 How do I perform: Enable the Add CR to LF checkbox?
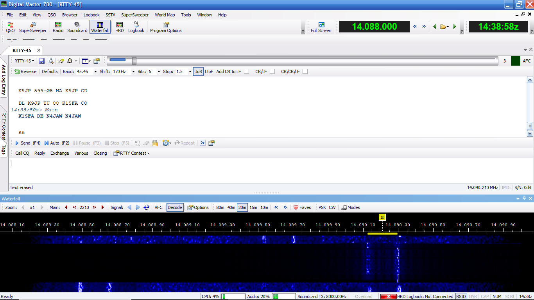tap(246, 71)
